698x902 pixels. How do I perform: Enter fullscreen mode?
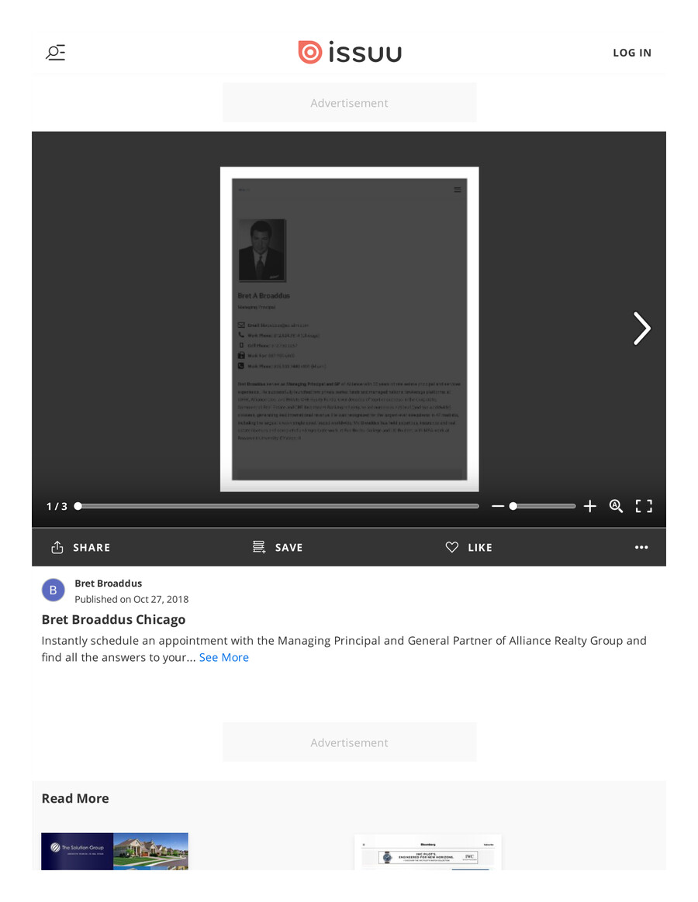(644, 506)
